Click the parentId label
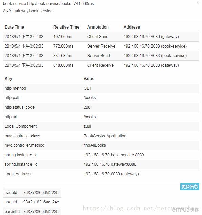 (12, 212)
